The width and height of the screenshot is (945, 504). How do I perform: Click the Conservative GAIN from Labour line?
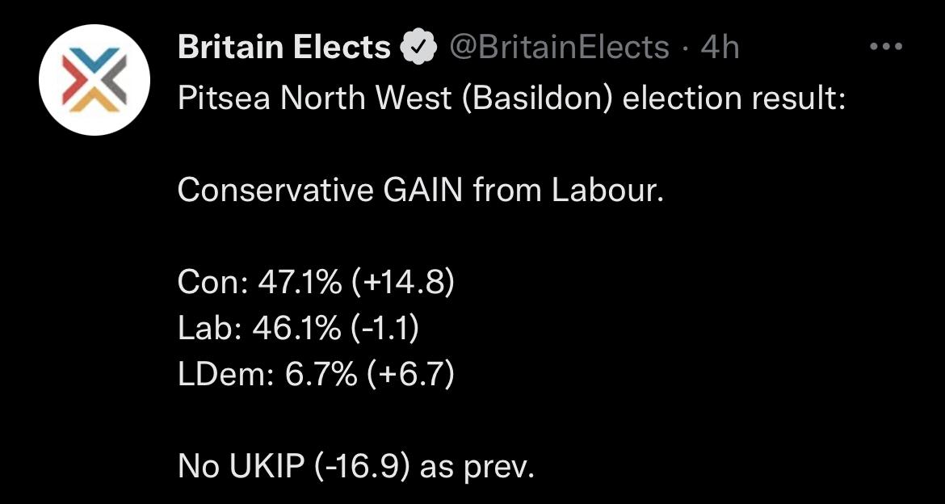[x=420, y=191]
